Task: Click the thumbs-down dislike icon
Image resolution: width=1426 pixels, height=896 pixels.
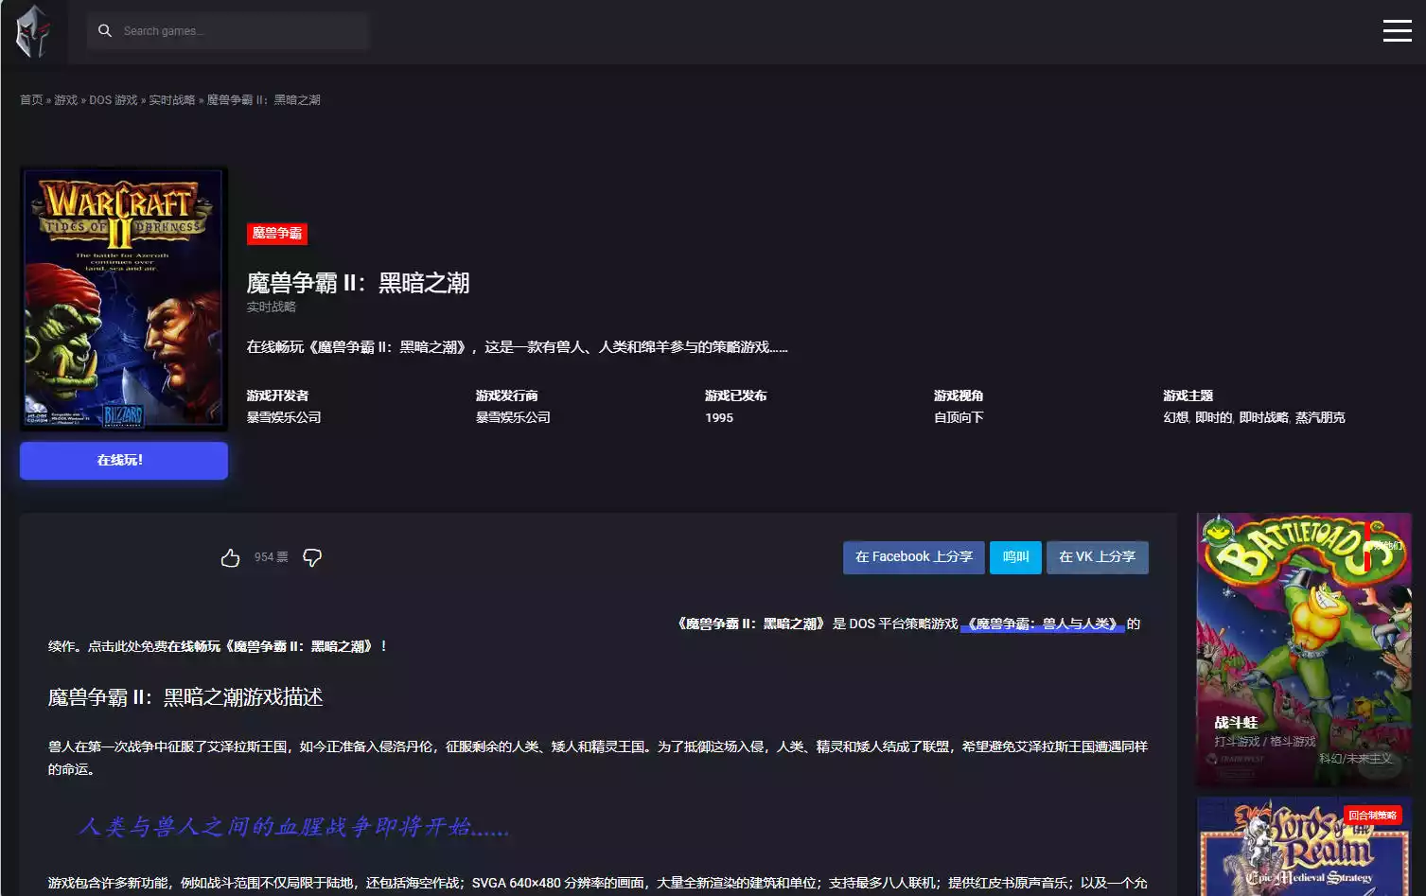Action: point(312,557)
